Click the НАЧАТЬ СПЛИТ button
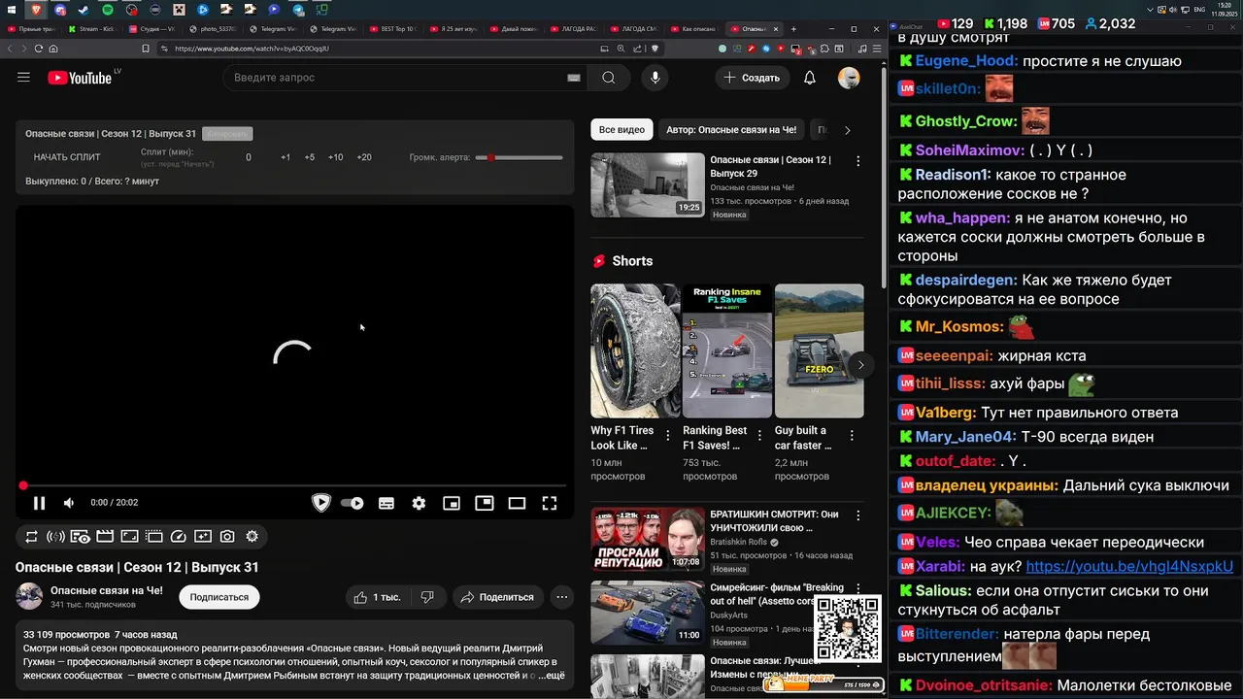 pos(67,157)
